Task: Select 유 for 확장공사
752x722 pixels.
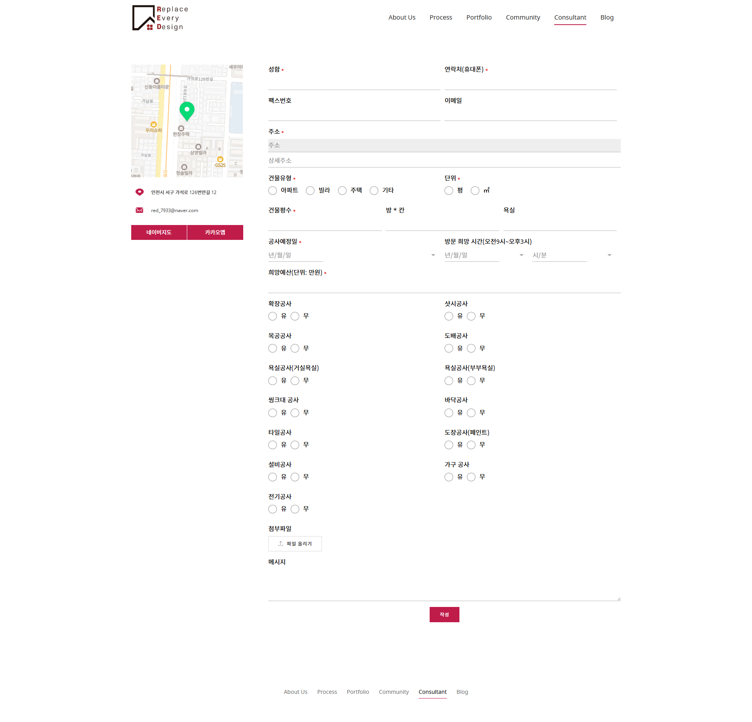Action: click(x=273, y=316)
